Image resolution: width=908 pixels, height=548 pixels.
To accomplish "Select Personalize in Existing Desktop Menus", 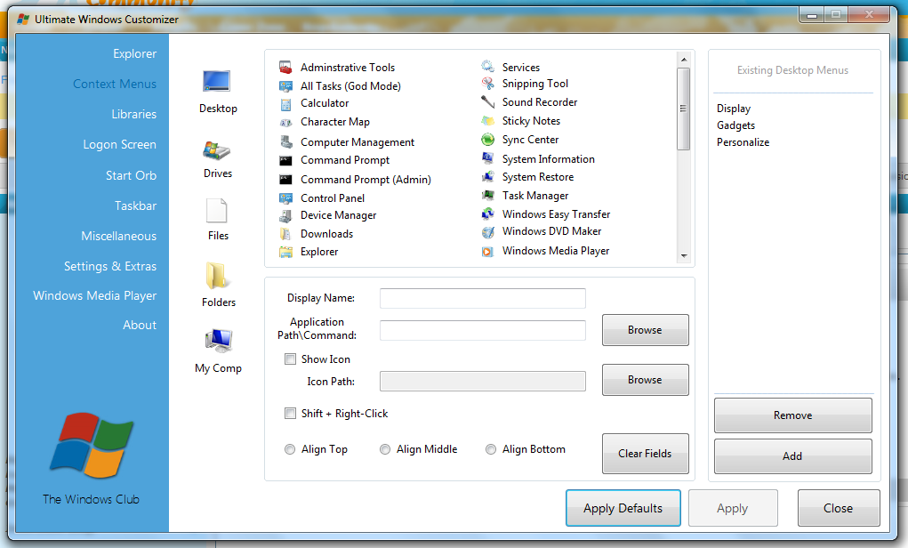I will point(743,142).
